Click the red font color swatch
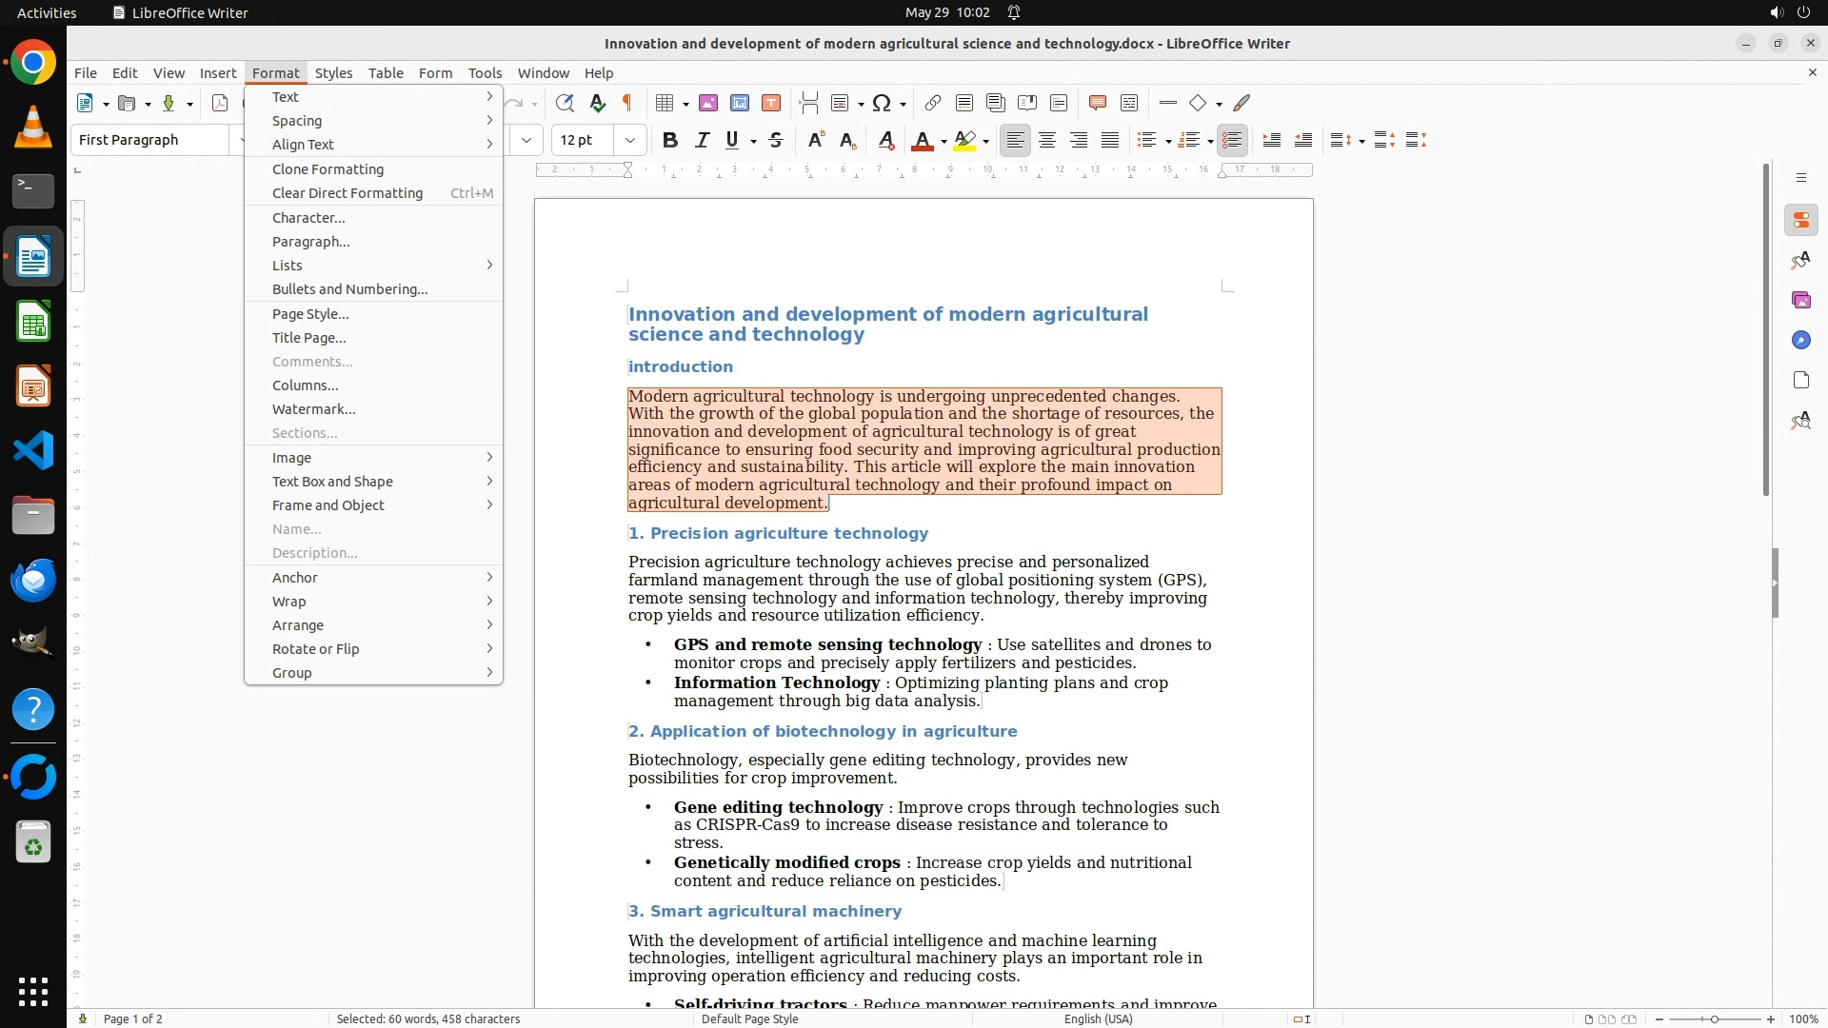1828x1028 pixels. [922, 141]
